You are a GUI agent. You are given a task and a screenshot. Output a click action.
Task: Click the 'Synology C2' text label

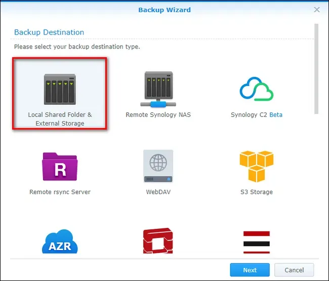pyautogui.click(x=249, y=115)
